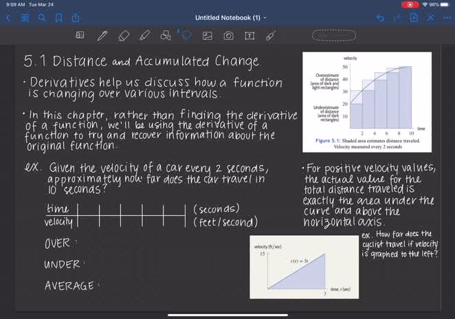Viewport: 455px width, 319px height.
Task: Select the Text box tool
Action: 249,34
